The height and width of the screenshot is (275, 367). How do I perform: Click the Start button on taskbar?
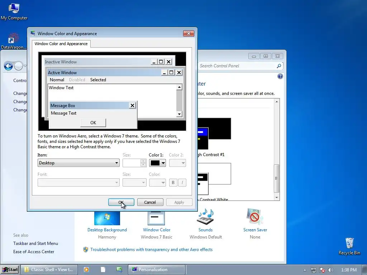[10, 269]
